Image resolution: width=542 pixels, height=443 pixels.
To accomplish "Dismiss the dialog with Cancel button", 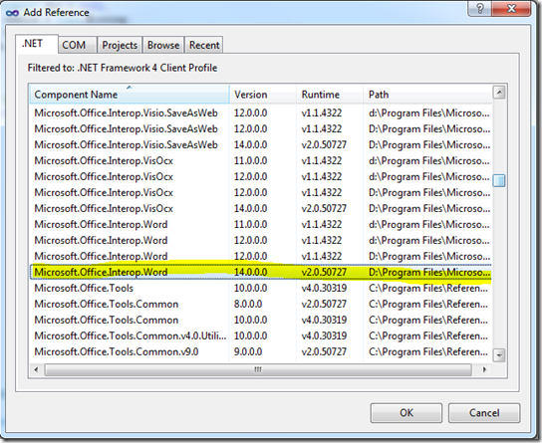I will point(484,412).
